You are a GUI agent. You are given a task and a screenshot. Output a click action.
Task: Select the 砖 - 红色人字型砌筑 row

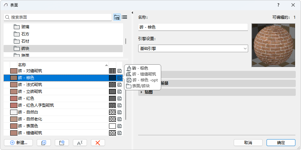(x=63, y=105)
